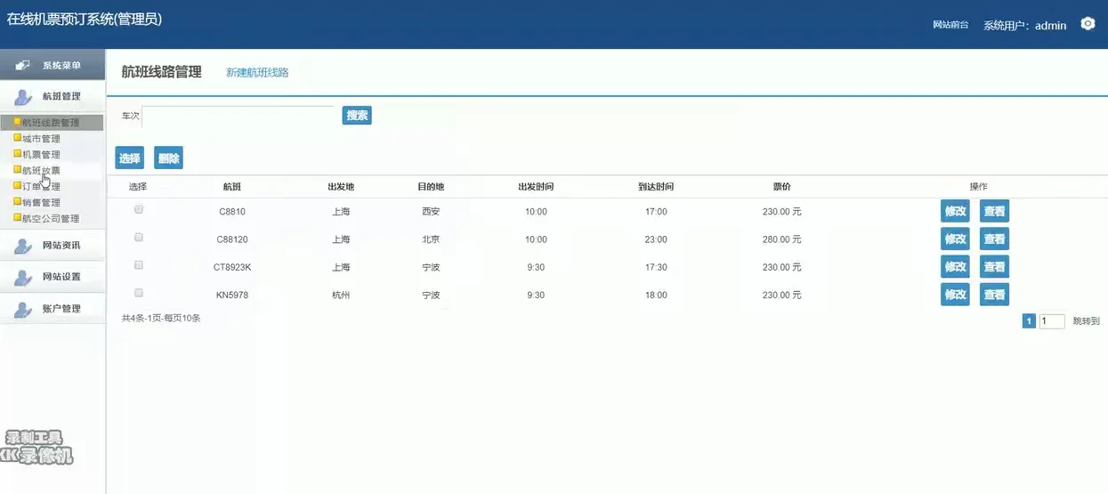This screenshot has height=494, width=1108.
Task: Click the person icon beside 网站设置
Action: 24,278
